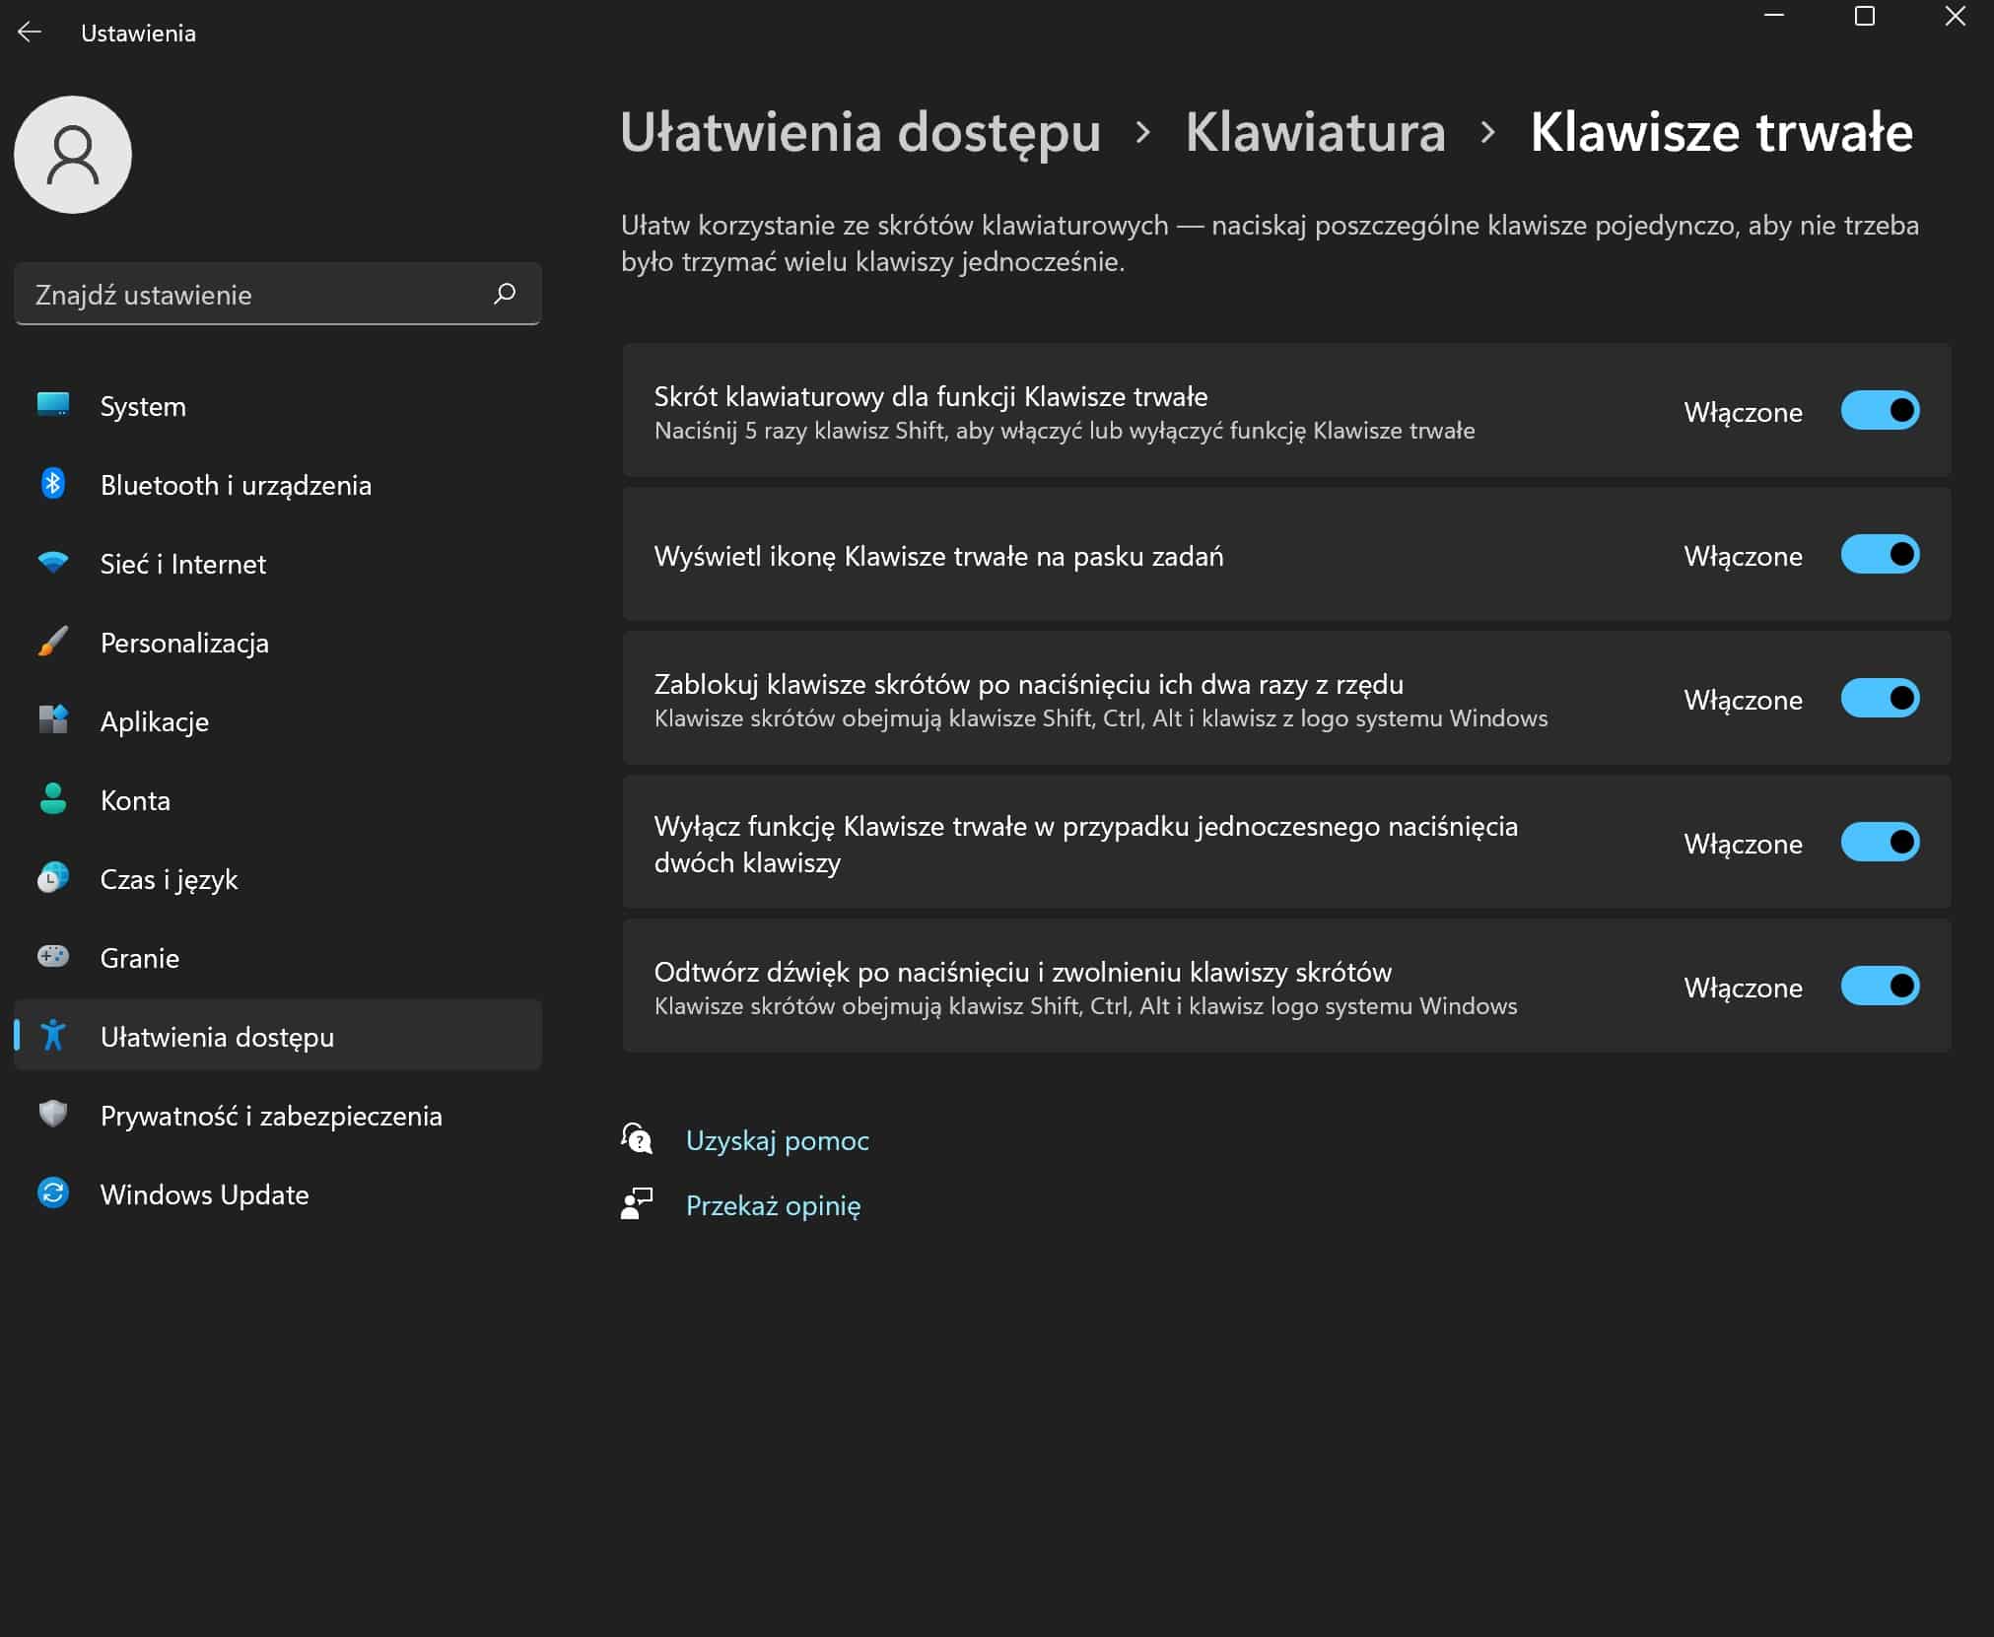The width and height of the screenshot is (1994, 1637).
Task: Disable sound on shortcut key press toggle
Action: pos(1879,987)
